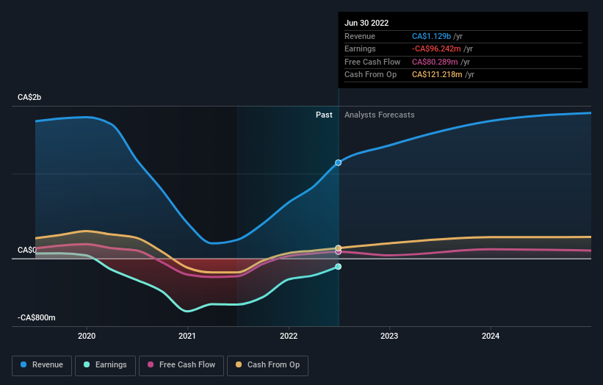Click the Free Cash Flow label in tooltip
Image resolution: width=603 pixels, height=385 pixels.
point(372,62)
